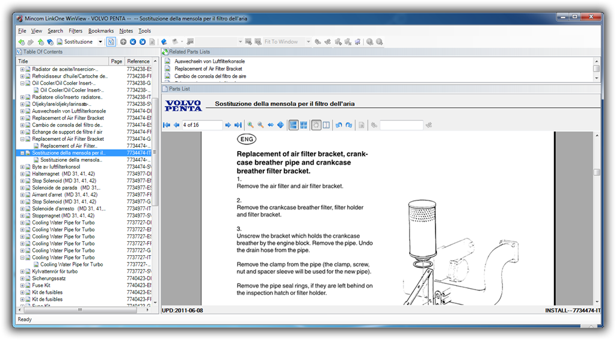Expand the Fuse Kit tree node
The width and height of the screenshot is (616, 340).
[x=22, y=286]
